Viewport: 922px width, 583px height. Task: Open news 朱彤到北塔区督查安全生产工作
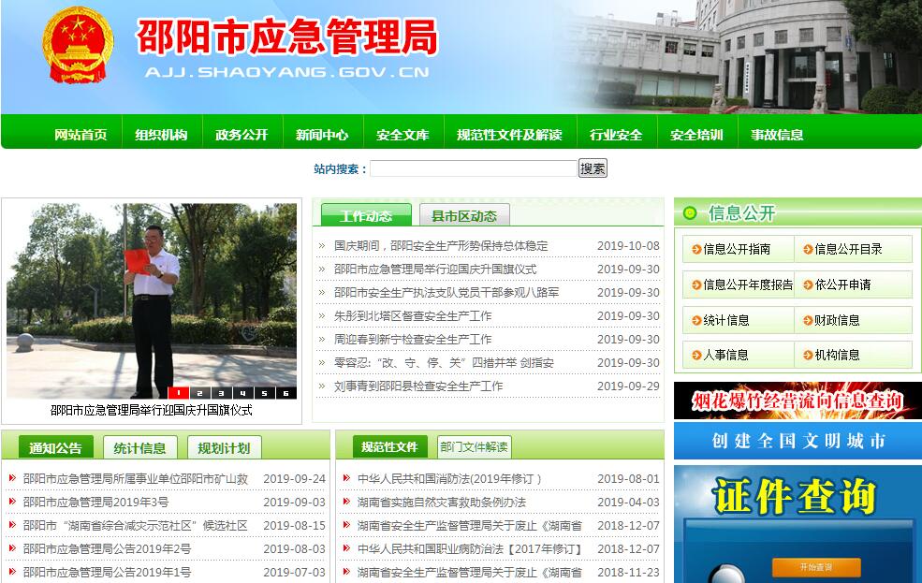[413, 316]
